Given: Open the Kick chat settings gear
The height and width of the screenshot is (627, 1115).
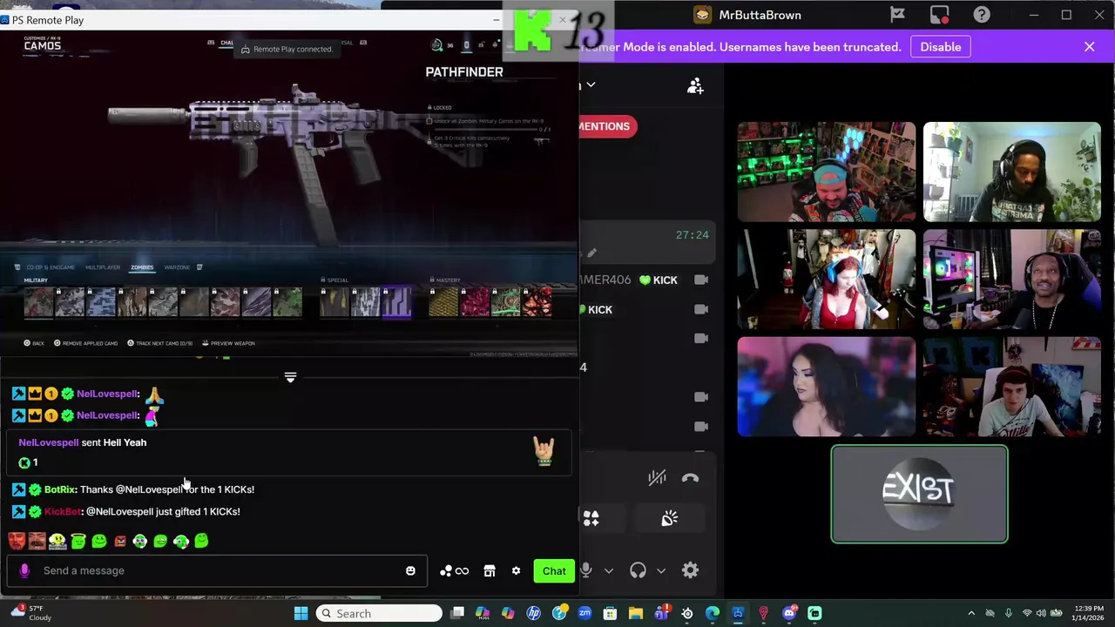Looking at the screenshot, I should (x=516, y=570).
